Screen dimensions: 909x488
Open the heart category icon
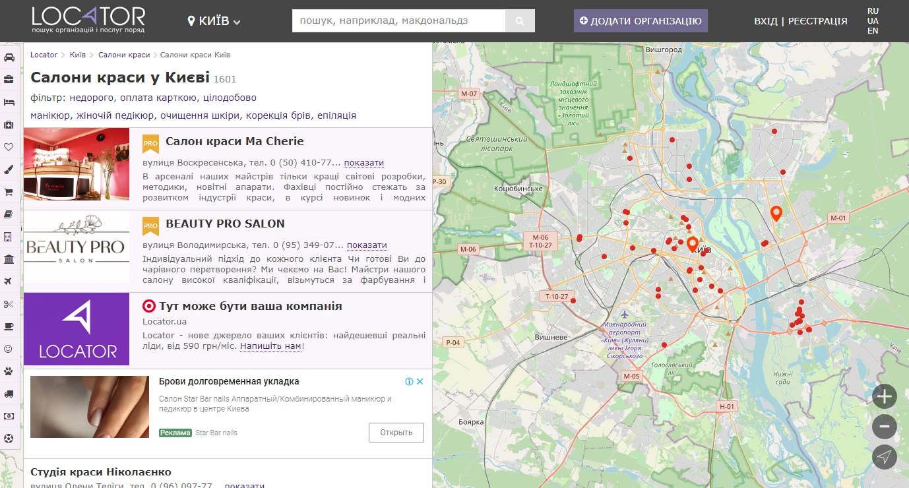coord(9,147)
